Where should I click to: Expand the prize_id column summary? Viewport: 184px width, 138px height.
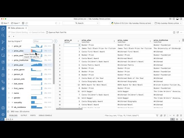coord(9,46)
